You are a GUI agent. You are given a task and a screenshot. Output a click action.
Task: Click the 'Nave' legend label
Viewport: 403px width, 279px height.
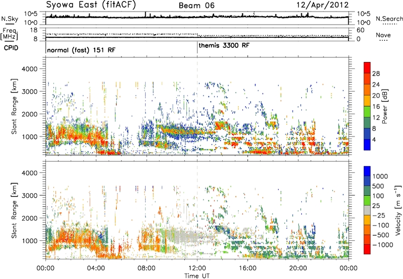(383, 35)
